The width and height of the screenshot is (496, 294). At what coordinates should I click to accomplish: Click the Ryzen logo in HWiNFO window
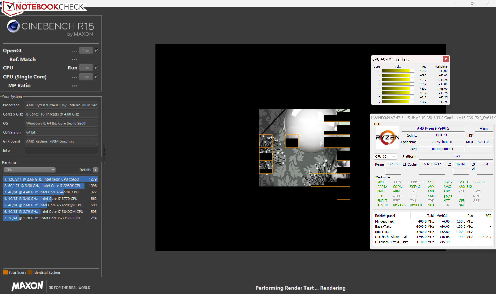point(388,138)
